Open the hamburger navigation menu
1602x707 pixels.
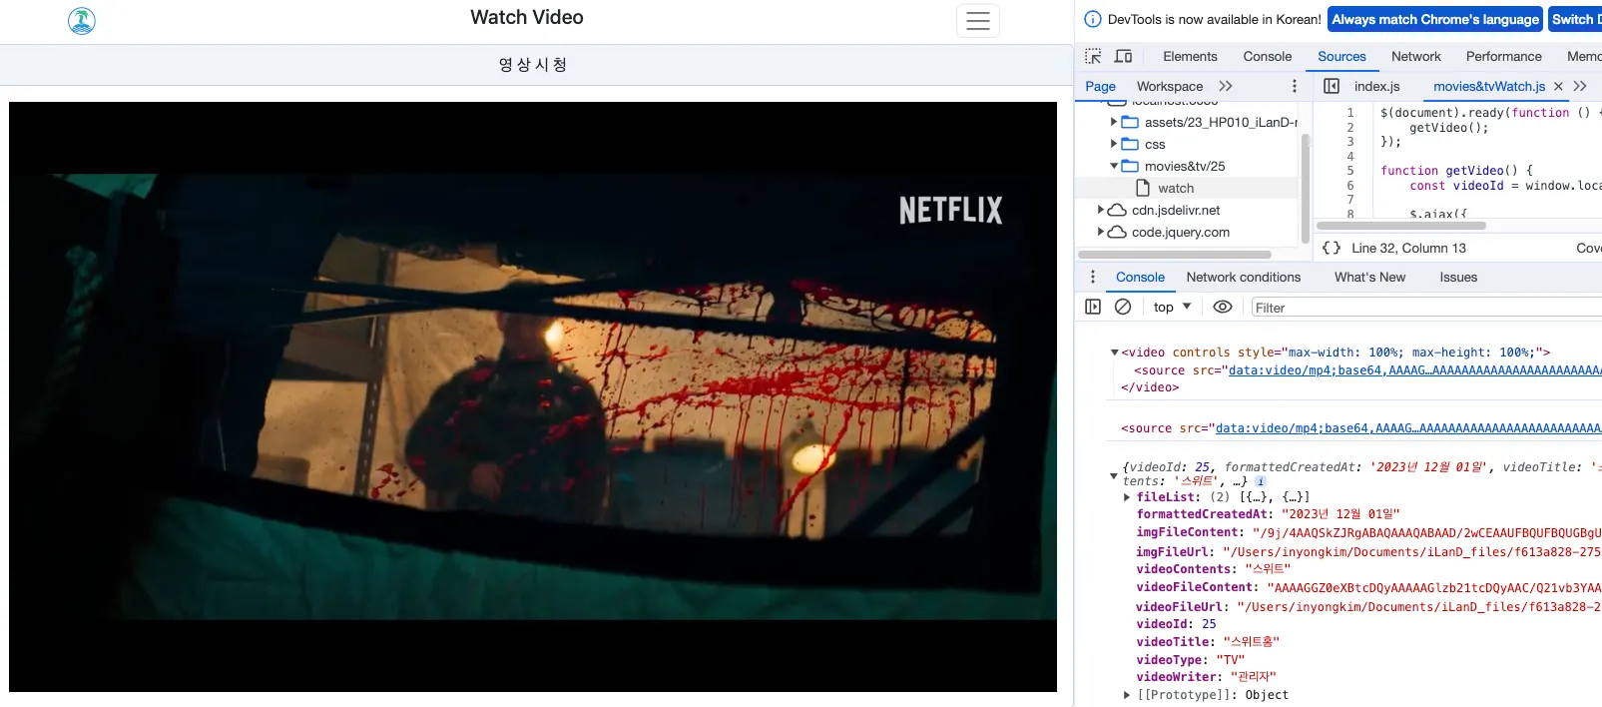[978, 20]
